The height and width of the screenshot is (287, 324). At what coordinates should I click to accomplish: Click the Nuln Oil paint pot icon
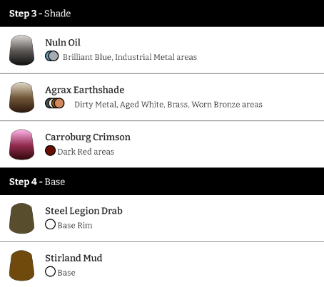tap(21, 50)
